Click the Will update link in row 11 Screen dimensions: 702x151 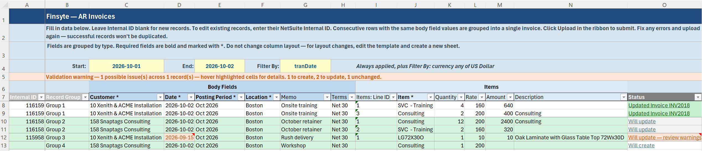point(642,129)
